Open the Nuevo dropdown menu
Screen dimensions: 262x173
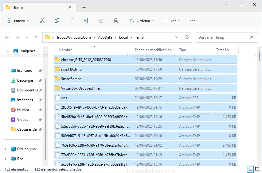click(18, 21)
